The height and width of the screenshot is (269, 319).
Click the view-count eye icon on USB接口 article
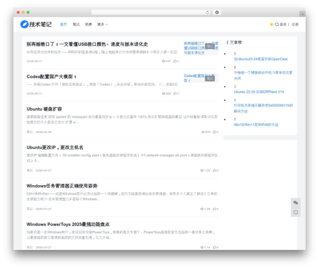[x=163, y=61]
